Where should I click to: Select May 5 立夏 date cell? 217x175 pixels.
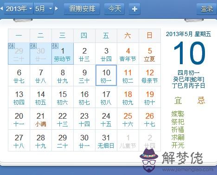(x=150, y=54)
